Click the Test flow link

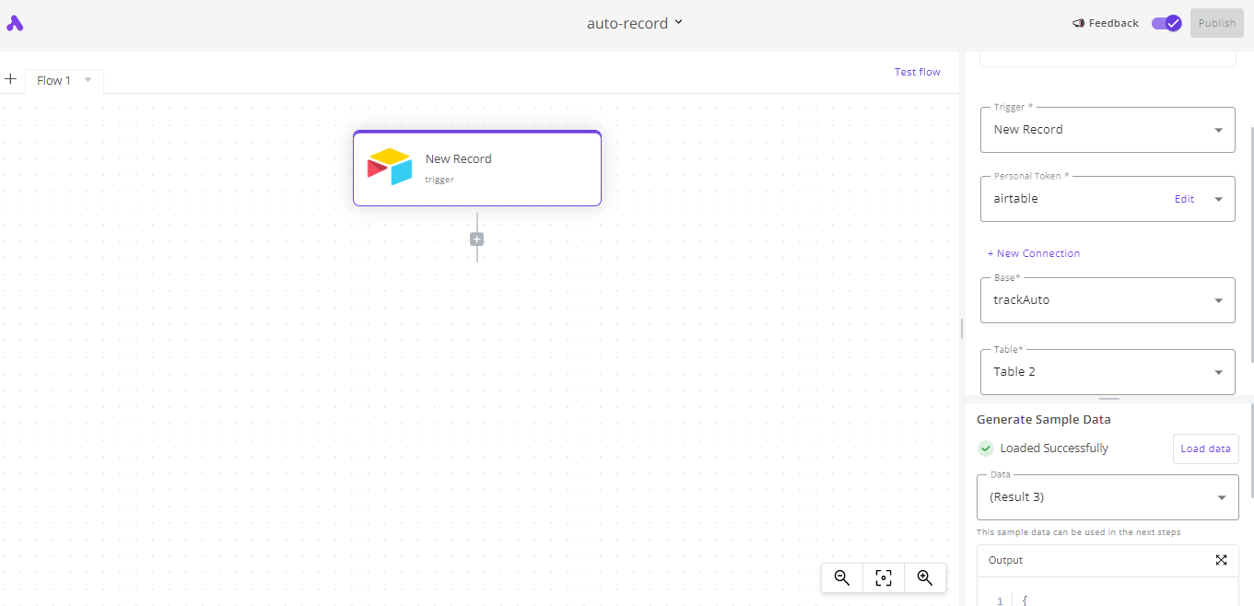point(917,71)
